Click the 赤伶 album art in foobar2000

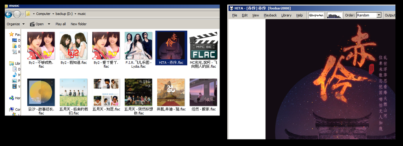point(330,79)
